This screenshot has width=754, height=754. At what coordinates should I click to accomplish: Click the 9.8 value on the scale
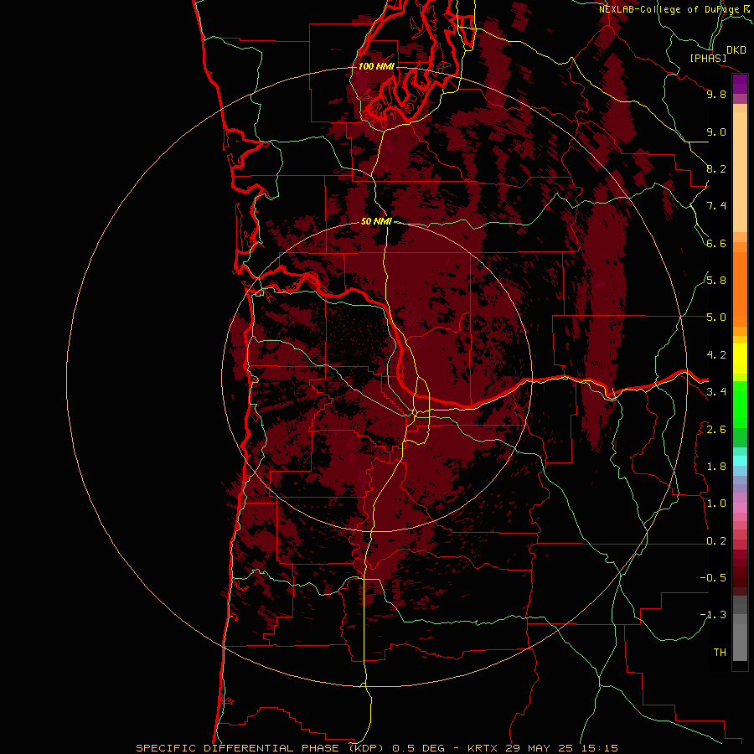(716, 94)
